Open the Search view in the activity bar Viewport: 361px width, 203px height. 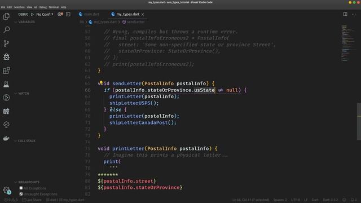(6, 30)
